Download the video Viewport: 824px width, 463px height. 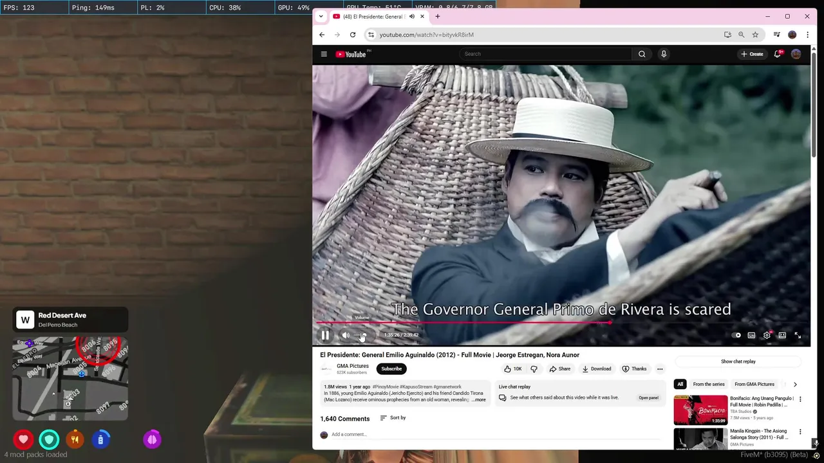click(597, 368)
